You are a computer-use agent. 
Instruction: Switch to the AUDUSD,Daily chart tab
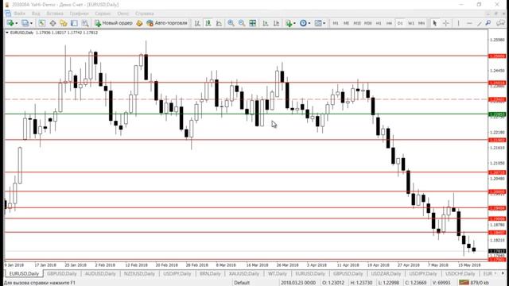tap(100, 273)
